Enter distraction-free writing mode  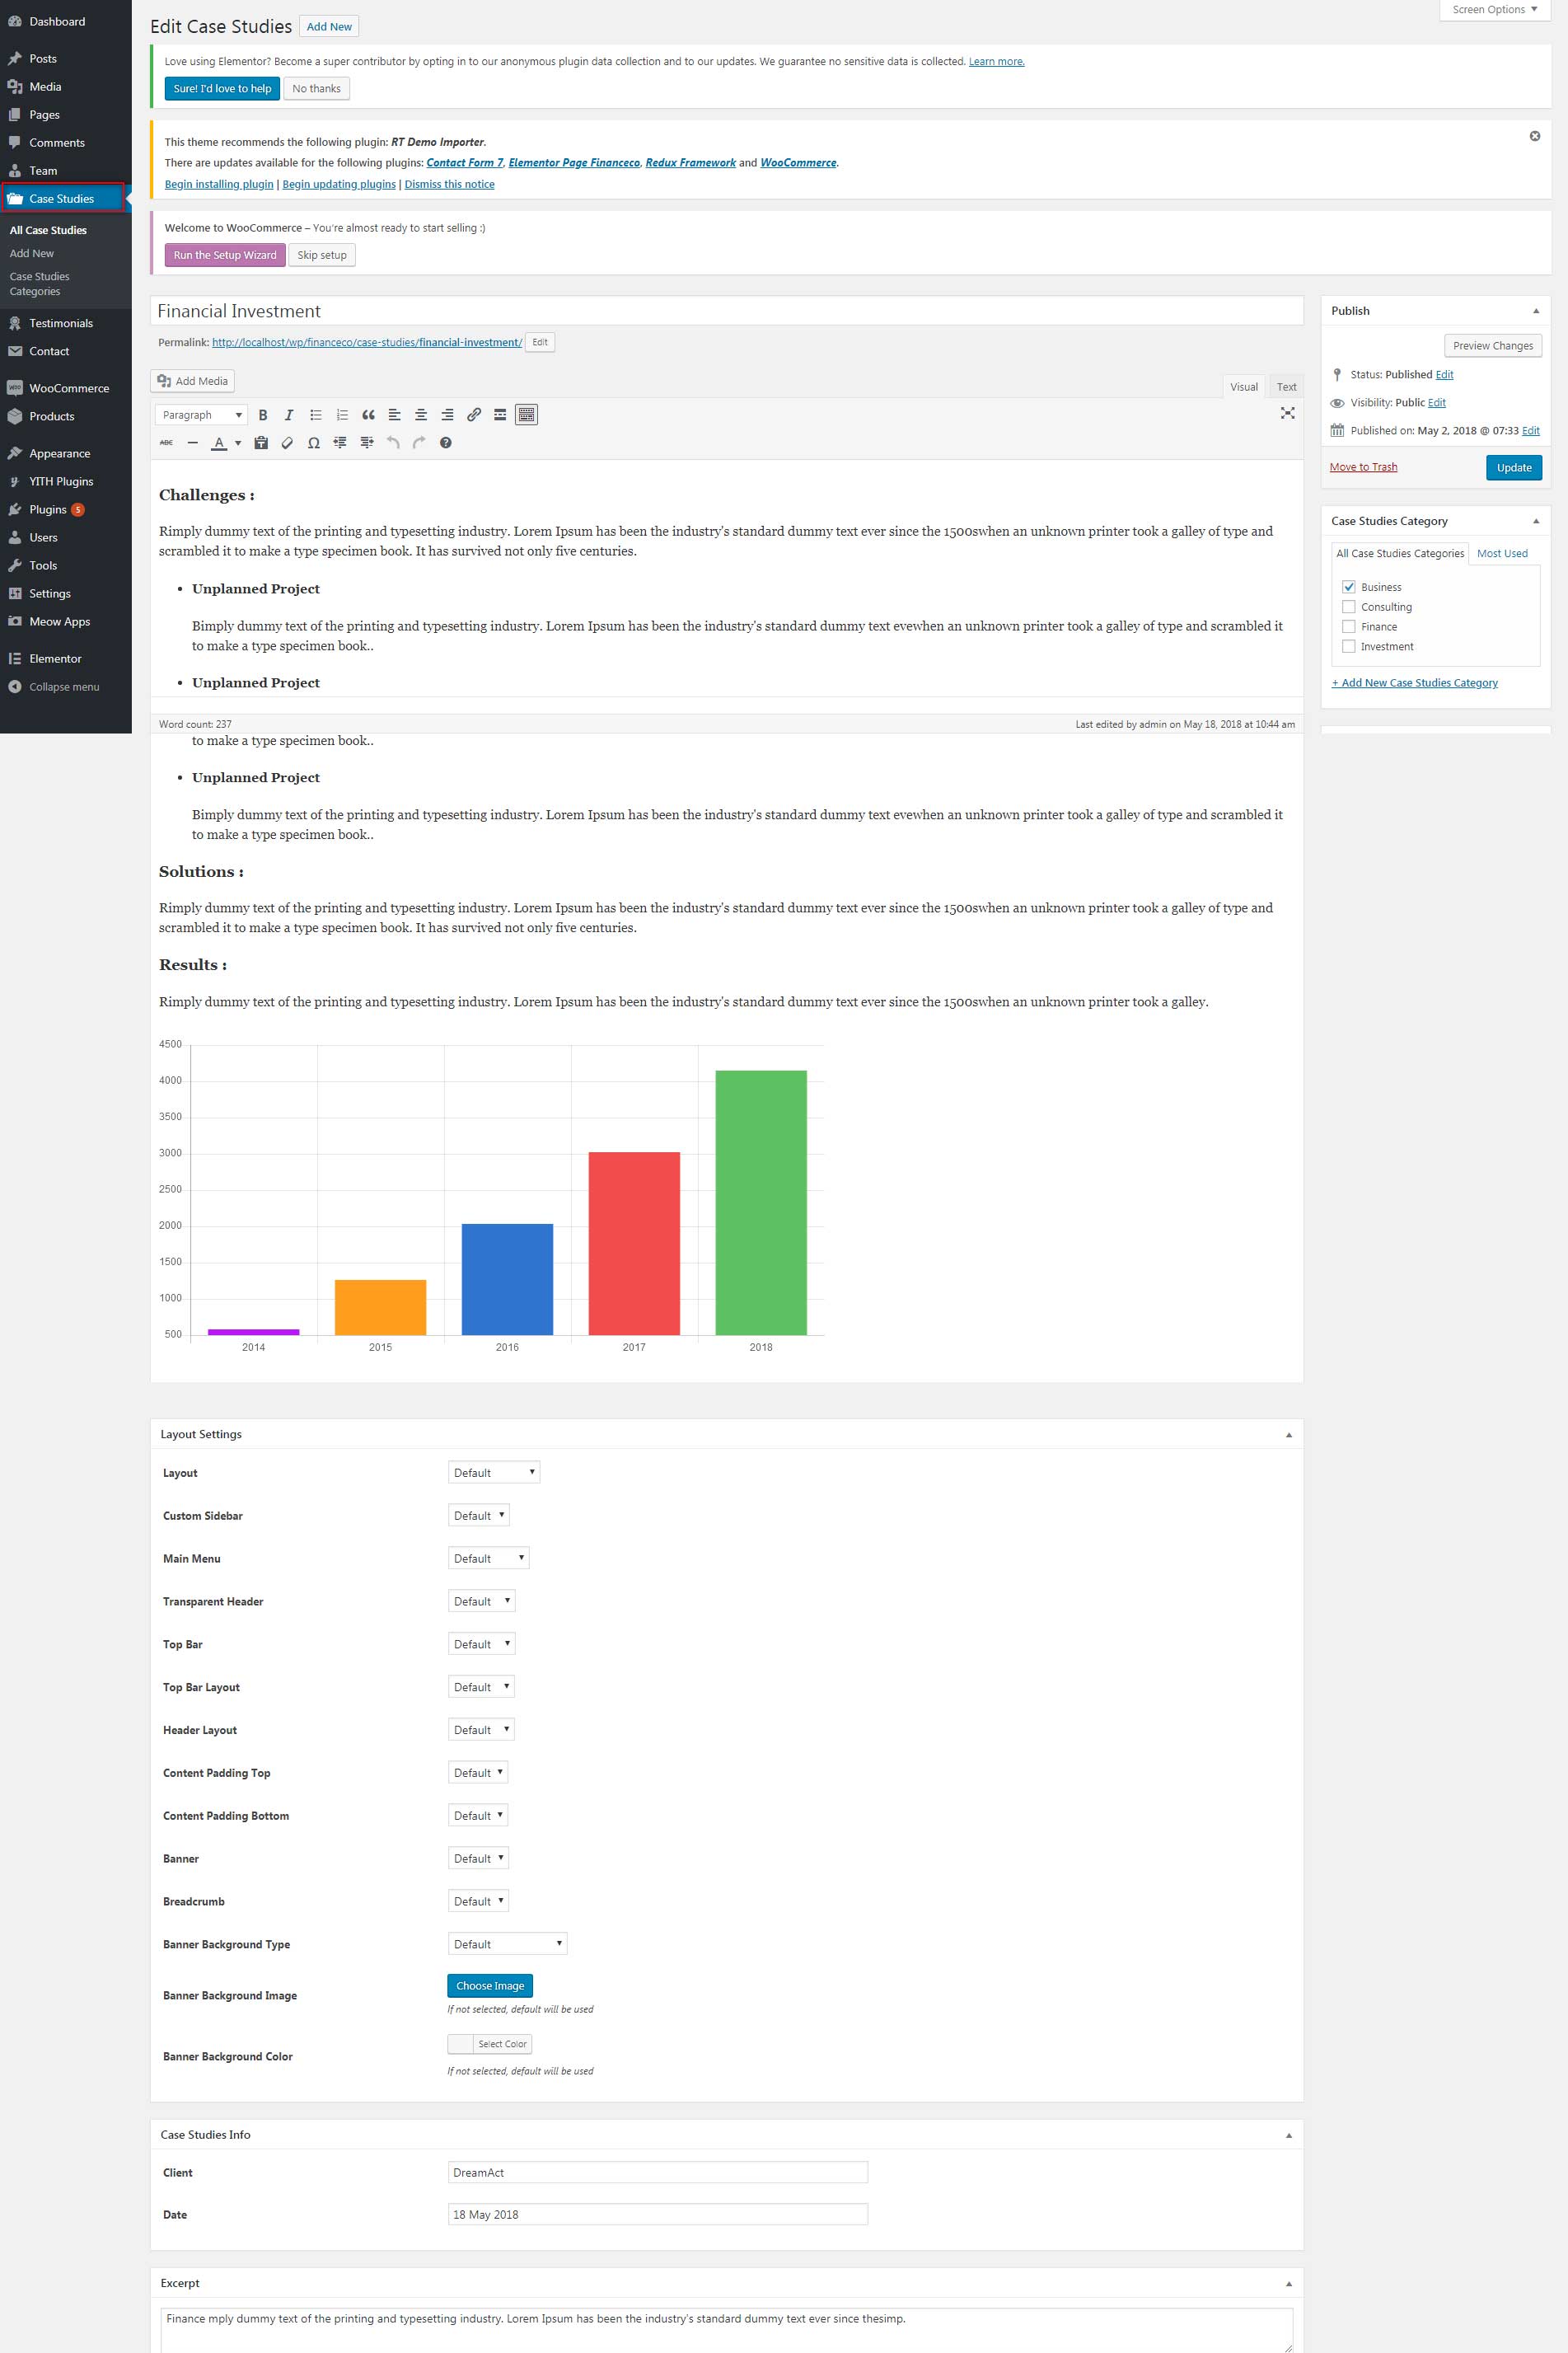click(x=1288, y=413)
